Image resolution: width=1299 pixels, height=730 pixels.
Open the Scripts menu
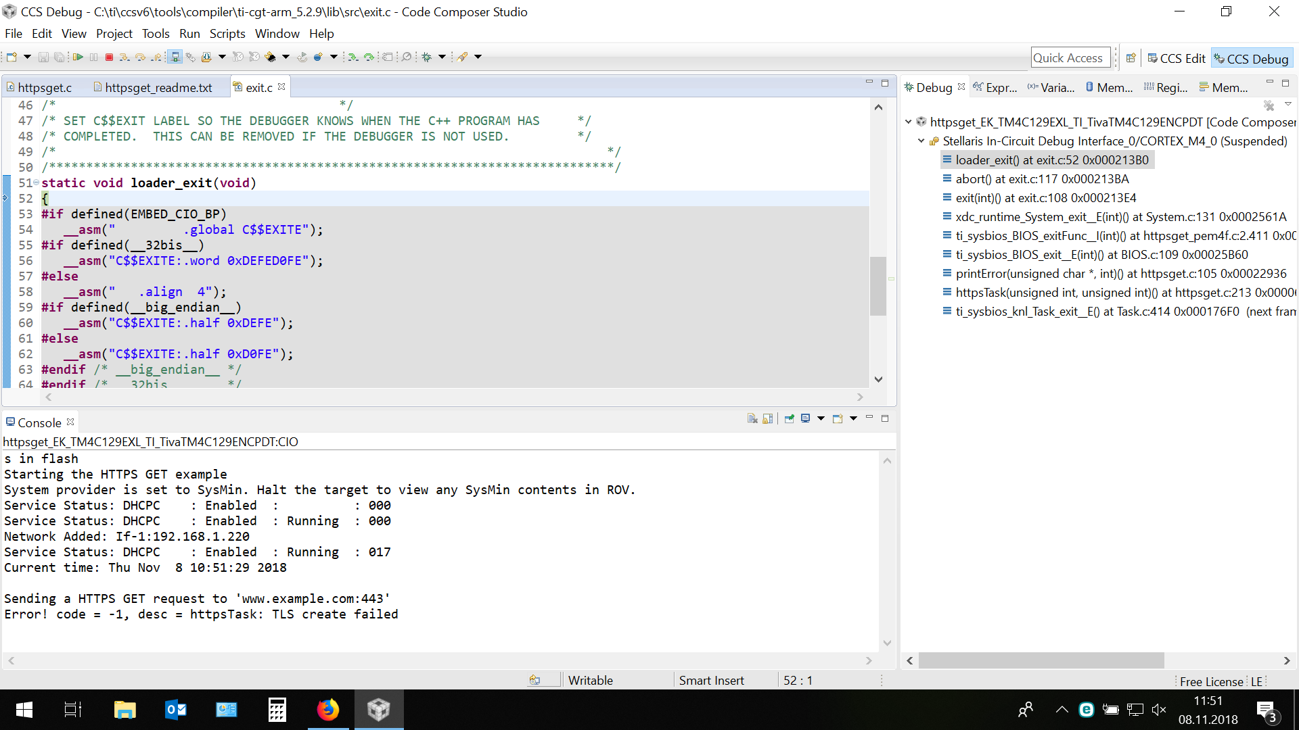point(227,34)
